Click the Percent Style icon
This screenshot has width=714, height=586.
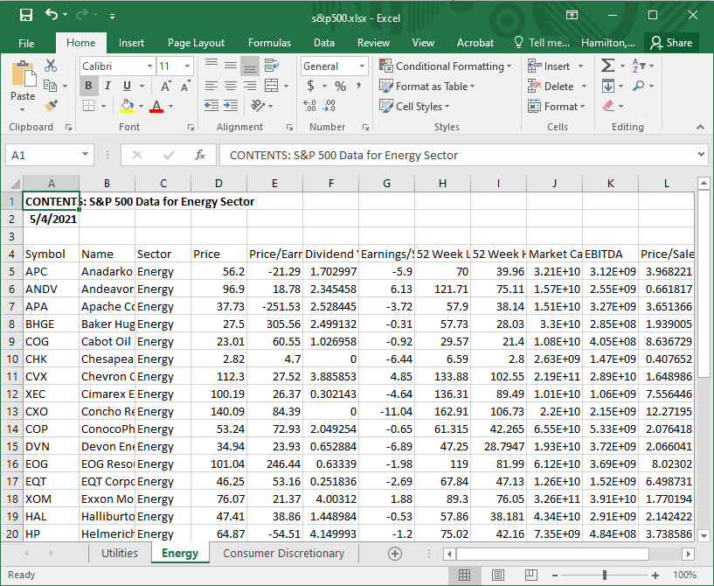(340, 87)
